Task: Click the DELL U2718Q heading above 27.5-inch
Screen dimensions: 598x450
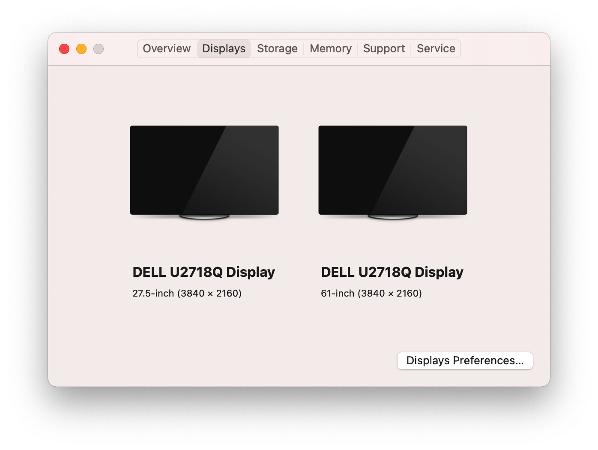Action: [204, 272]
